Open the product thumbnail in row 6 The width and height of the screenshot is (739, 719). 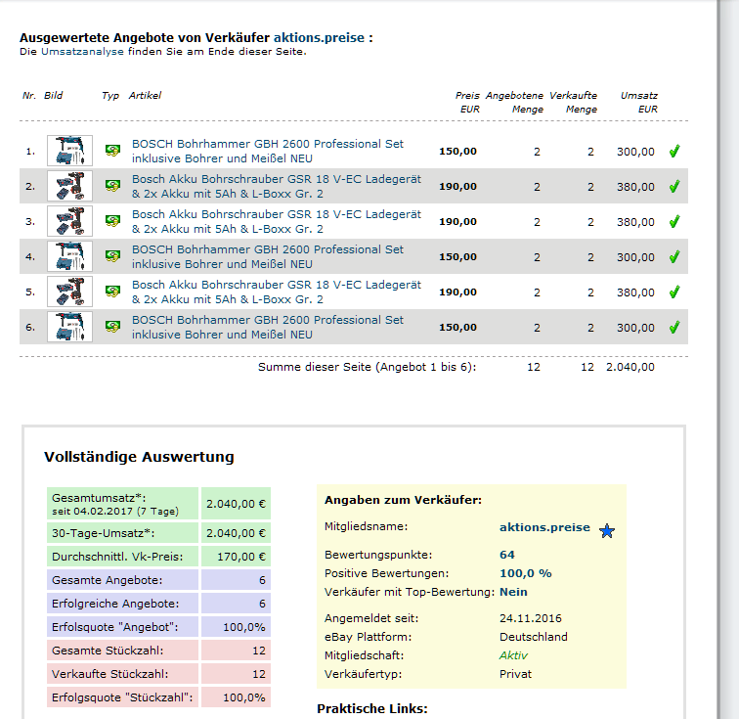(69, 328)
